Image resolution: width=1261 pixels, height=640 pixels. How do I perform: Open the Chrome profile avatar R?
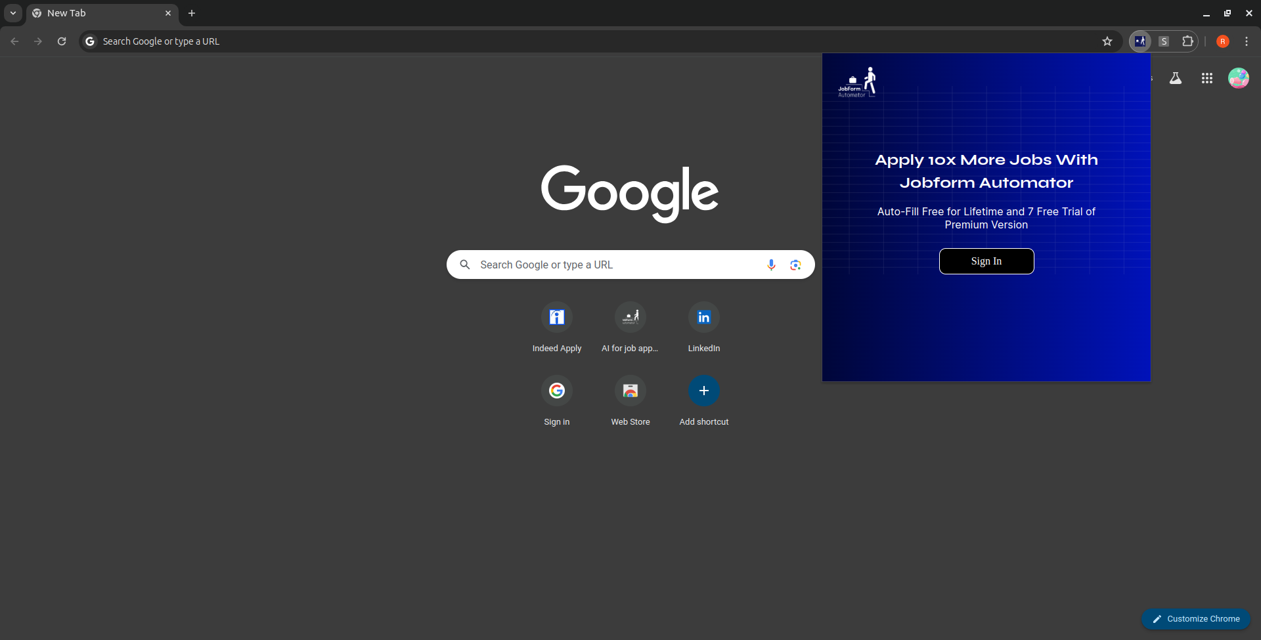pos(1223,41)
